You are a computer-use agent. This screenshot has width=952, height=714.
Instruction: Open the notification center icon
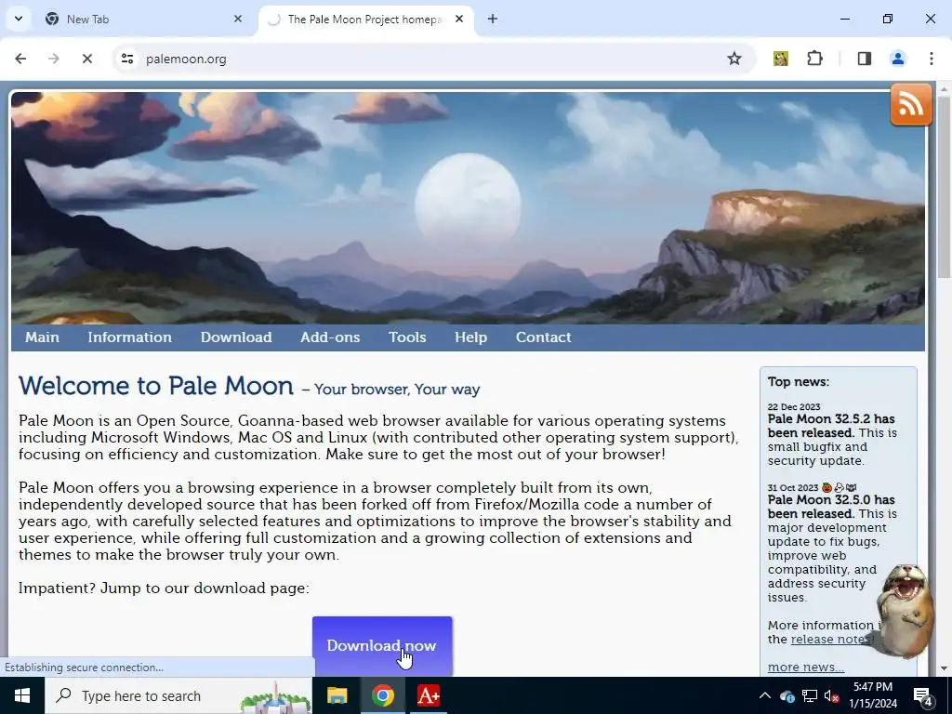coord(923,695)
